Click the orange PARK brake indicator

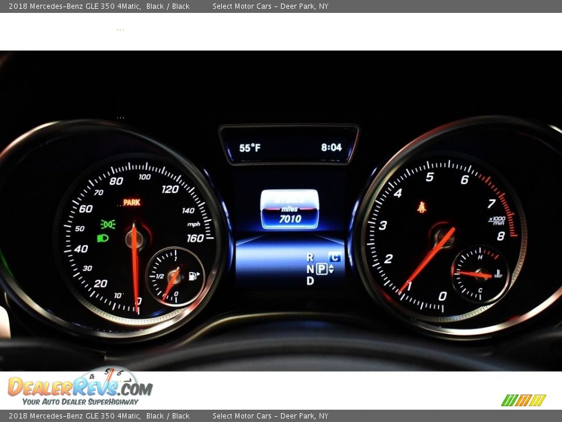(132, 202)
